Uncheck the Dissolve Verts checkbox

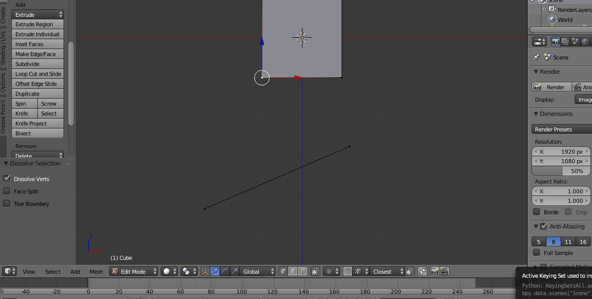pyautogui.click(x=6, y=179)
